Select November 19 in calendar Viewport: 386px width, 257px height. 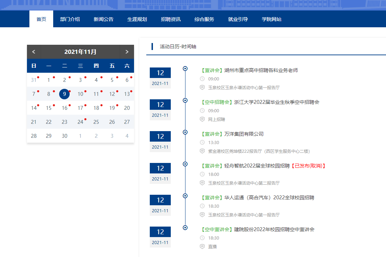point(112,108)
